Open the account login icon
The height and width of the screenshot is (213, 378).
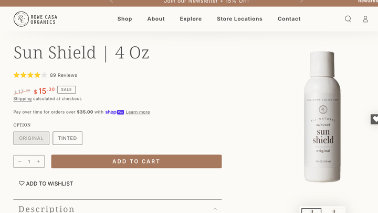[x=365, y=19]
